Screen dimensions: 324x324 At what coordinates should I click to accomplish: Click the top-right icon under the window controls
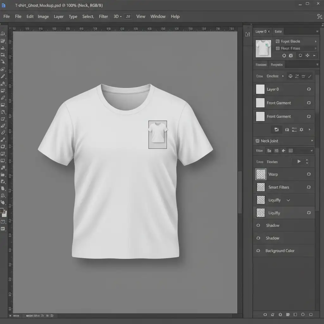319,16
